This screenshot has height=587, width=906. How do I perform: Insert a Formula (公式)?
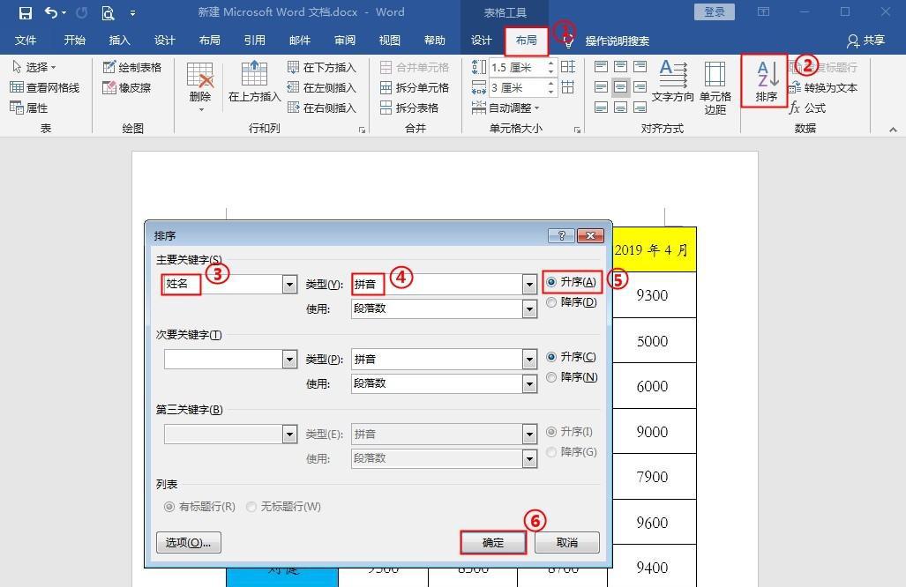(x=807, y=108)
